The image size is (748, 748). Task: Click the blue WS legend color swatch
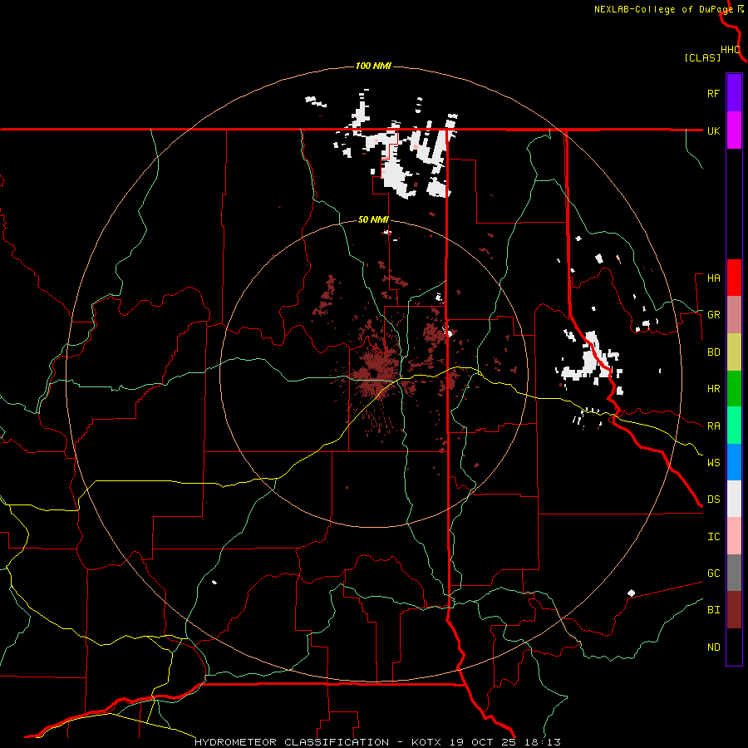[734, 462]
